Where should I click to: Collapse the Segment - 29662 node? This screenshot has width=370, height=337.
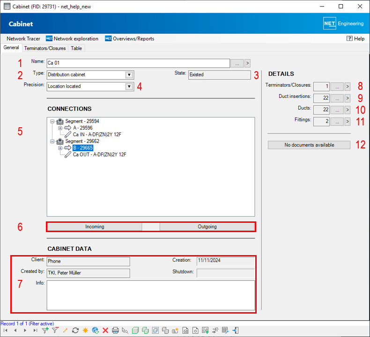[52, 141]
